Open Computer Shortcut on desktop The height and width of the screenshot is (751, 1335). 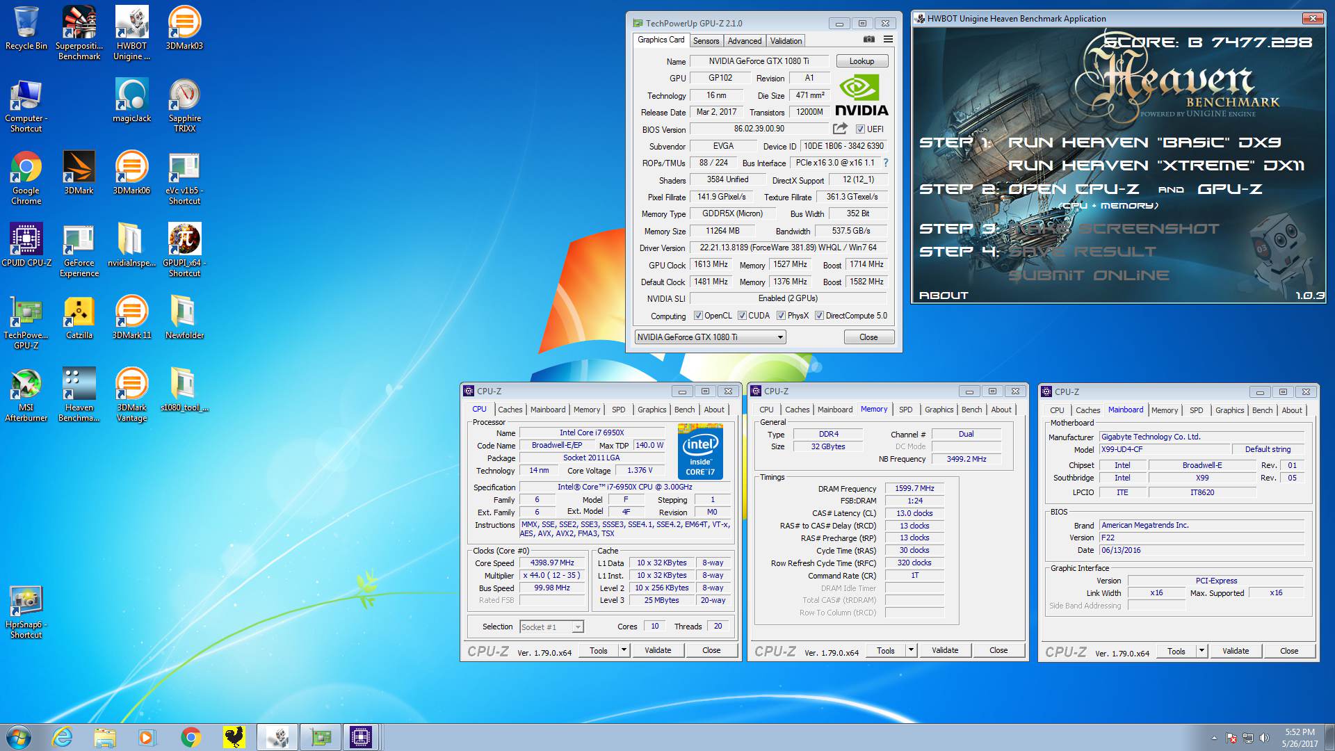[26, 106]
